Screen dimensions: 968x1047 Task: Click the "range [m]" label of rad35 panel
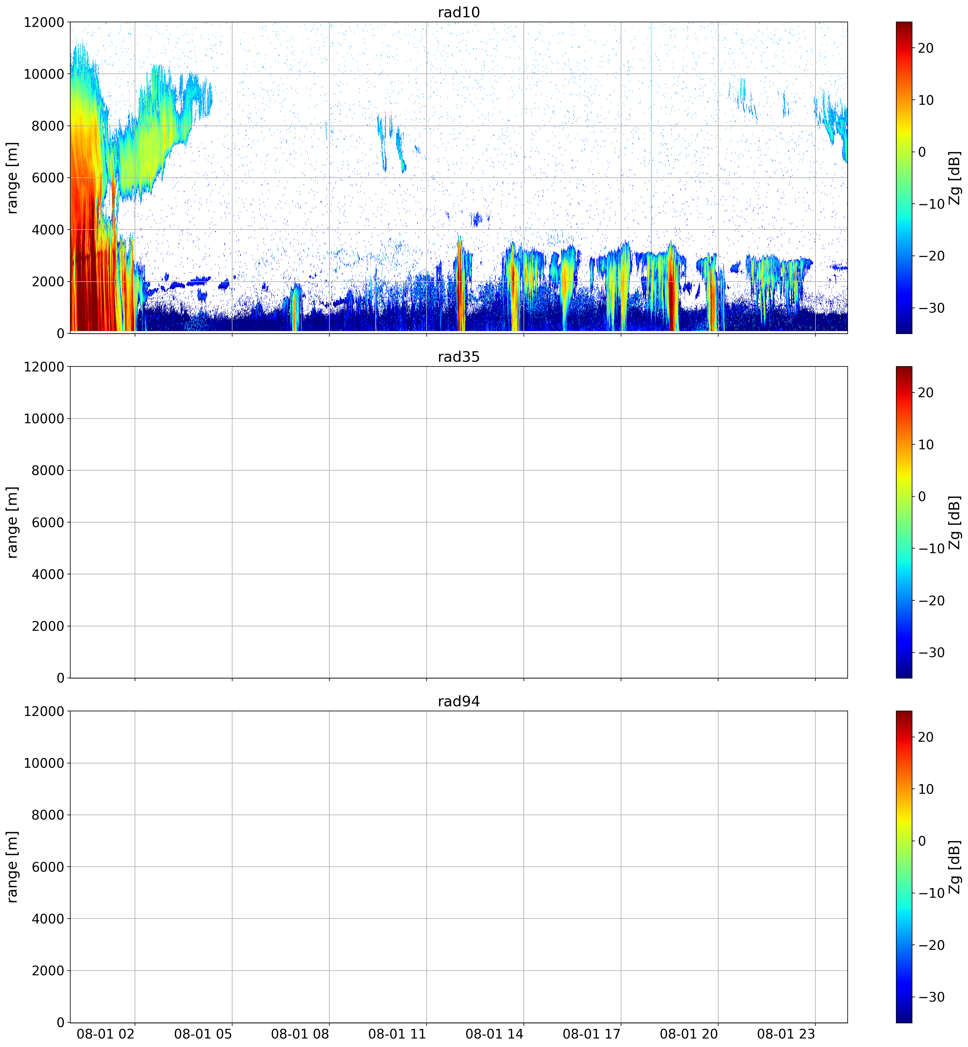(12, 522)
